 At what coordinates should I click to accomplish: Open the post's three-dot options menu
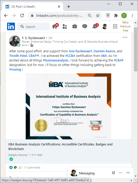(x=125, y=37)
